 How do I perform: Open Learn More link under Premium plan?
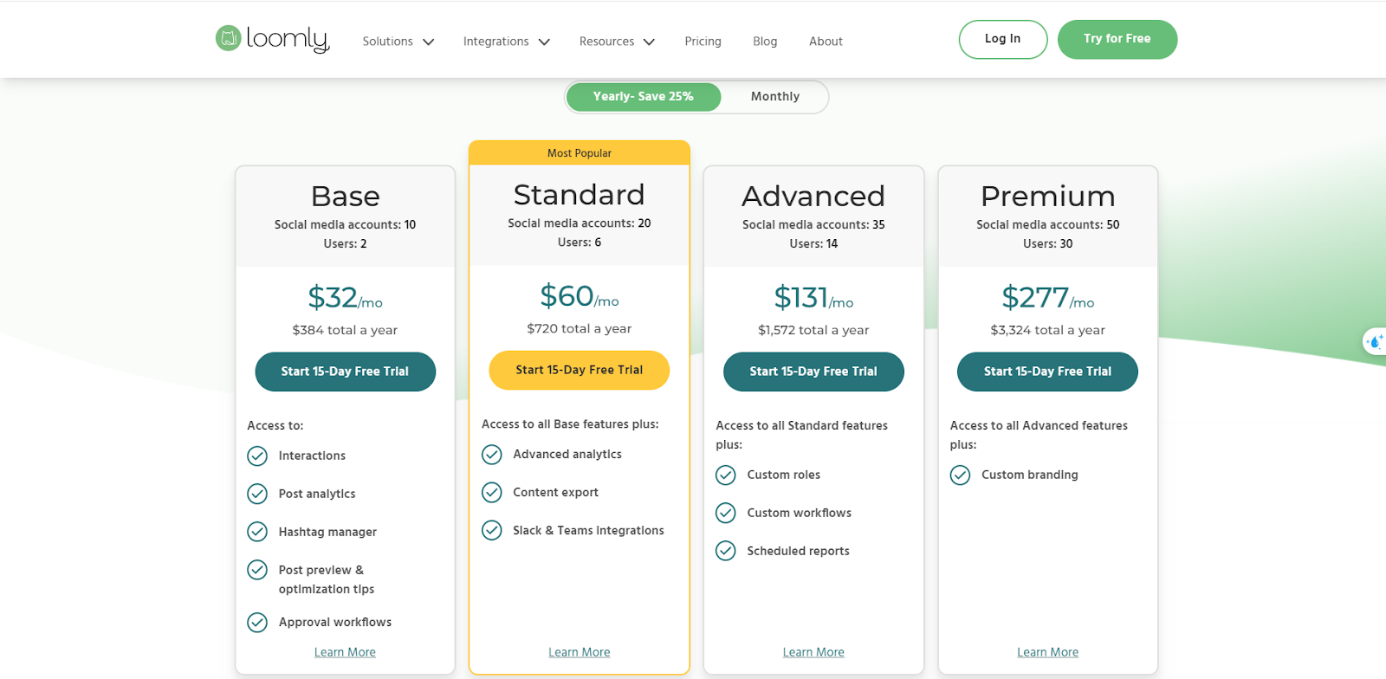coord(1048,652)
